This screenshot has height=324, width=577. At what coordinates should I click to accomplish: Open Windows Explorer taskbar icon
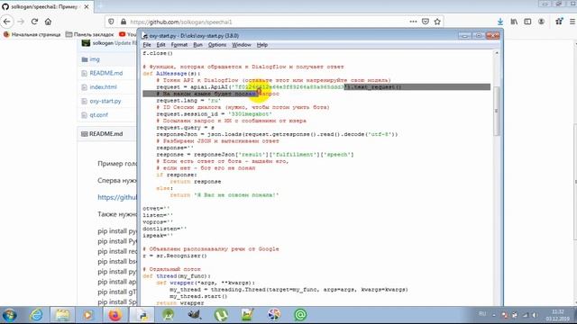62,315
